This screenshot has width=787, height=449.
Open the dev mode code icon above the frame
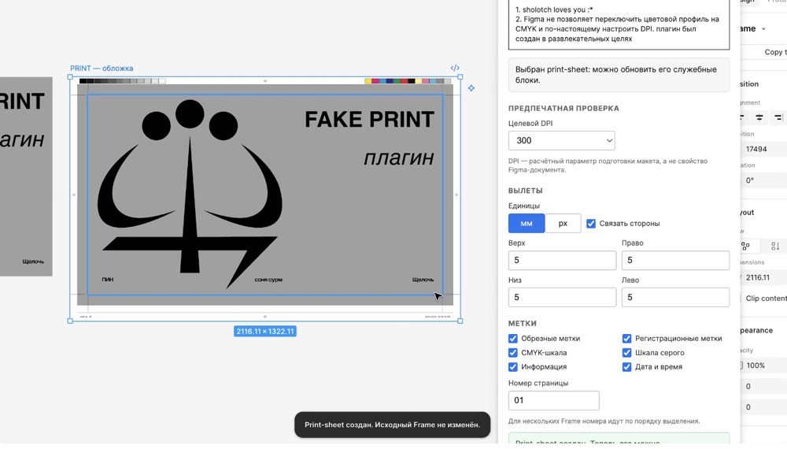pos(455,68)
